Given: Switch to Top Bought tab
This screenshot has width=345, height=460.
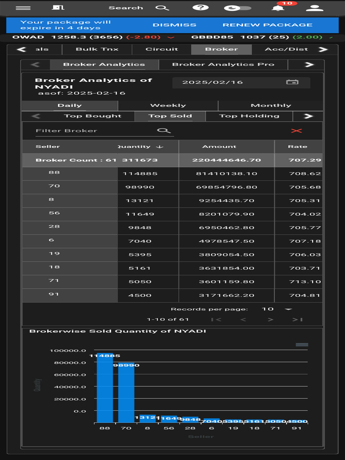Looking at the screenshot, I should coord(93,116).
